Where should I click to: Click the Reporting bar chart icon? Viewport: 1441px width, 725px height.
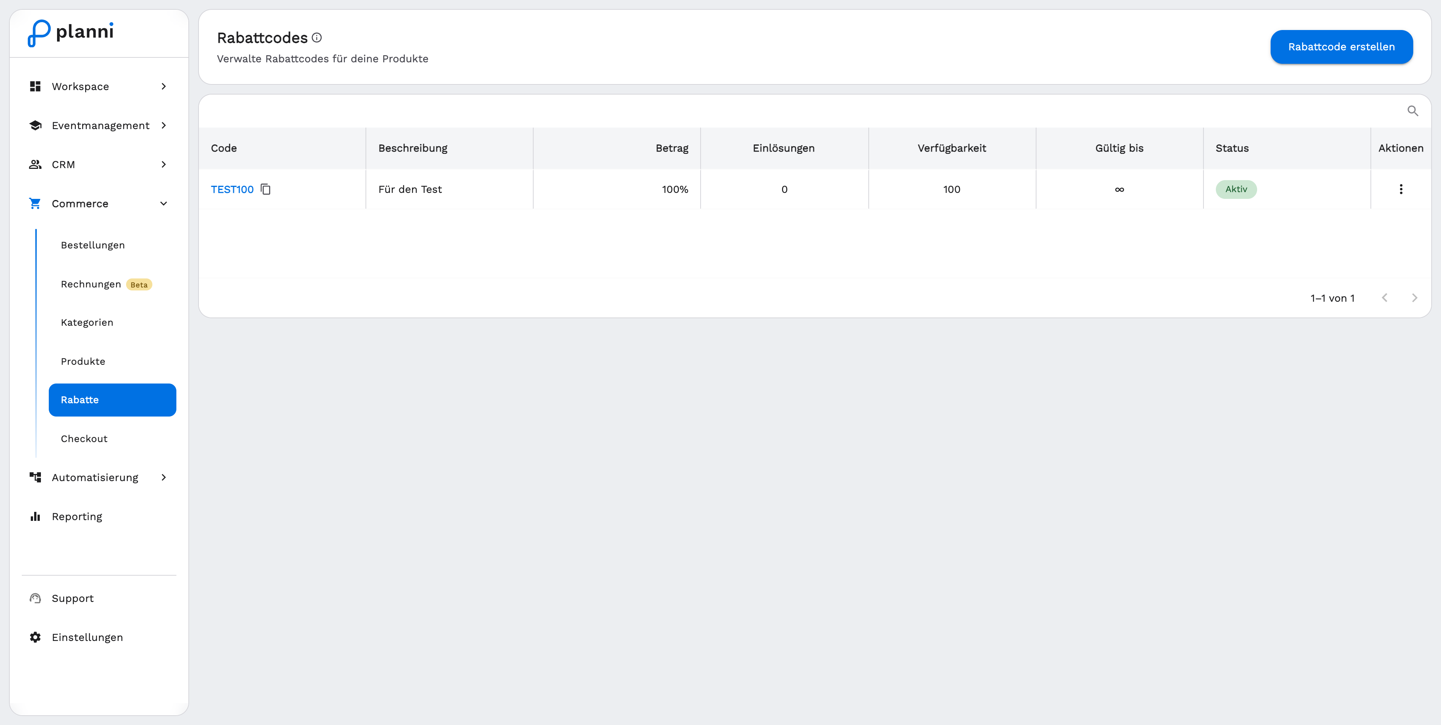(x=35, y=516)
